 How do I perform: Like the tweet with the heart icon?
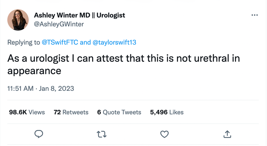[164, 133]
